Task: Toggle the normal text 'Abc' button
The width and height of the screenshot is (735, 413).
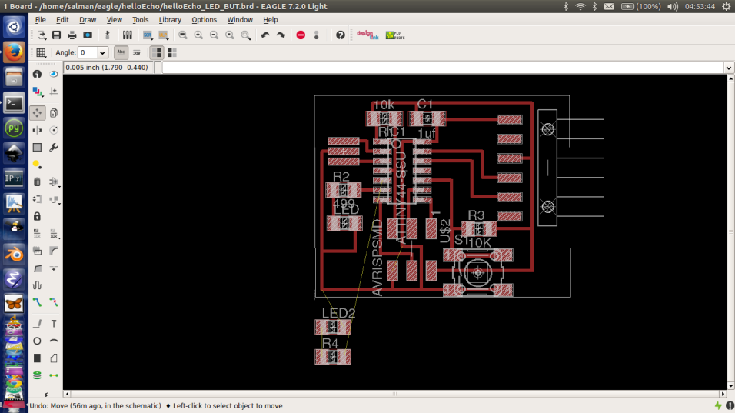Action: click(121, 52)
